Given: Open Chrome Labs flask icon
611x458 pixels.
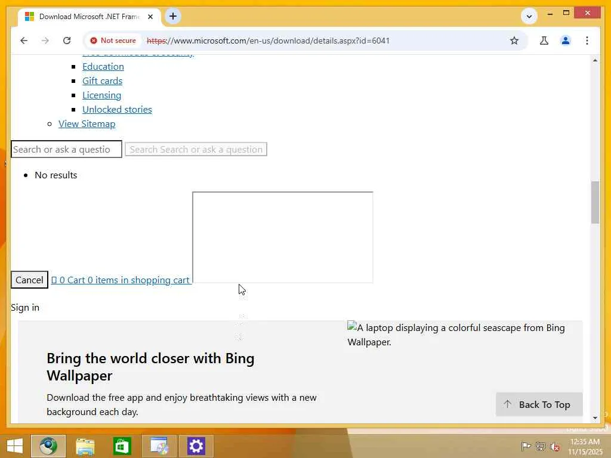Looking at the screenshot, I should tap(544, 41).
